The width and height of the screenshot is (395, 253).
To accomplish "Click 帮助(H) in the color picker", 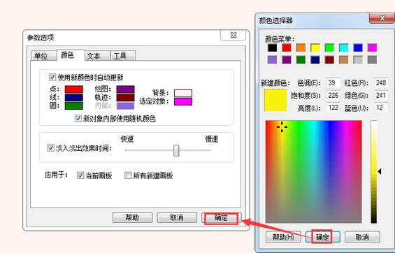I will [x=283, y=237].
